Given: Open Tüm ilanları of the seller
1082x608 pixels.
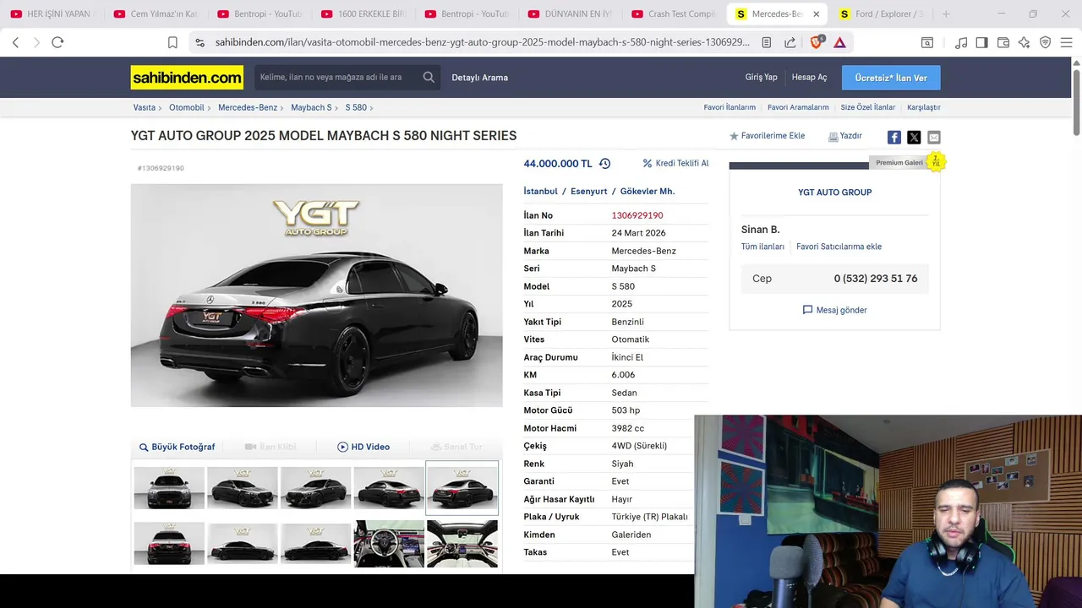Looking at the screenshot, I should pyautogui.click(x=762, y=247).
